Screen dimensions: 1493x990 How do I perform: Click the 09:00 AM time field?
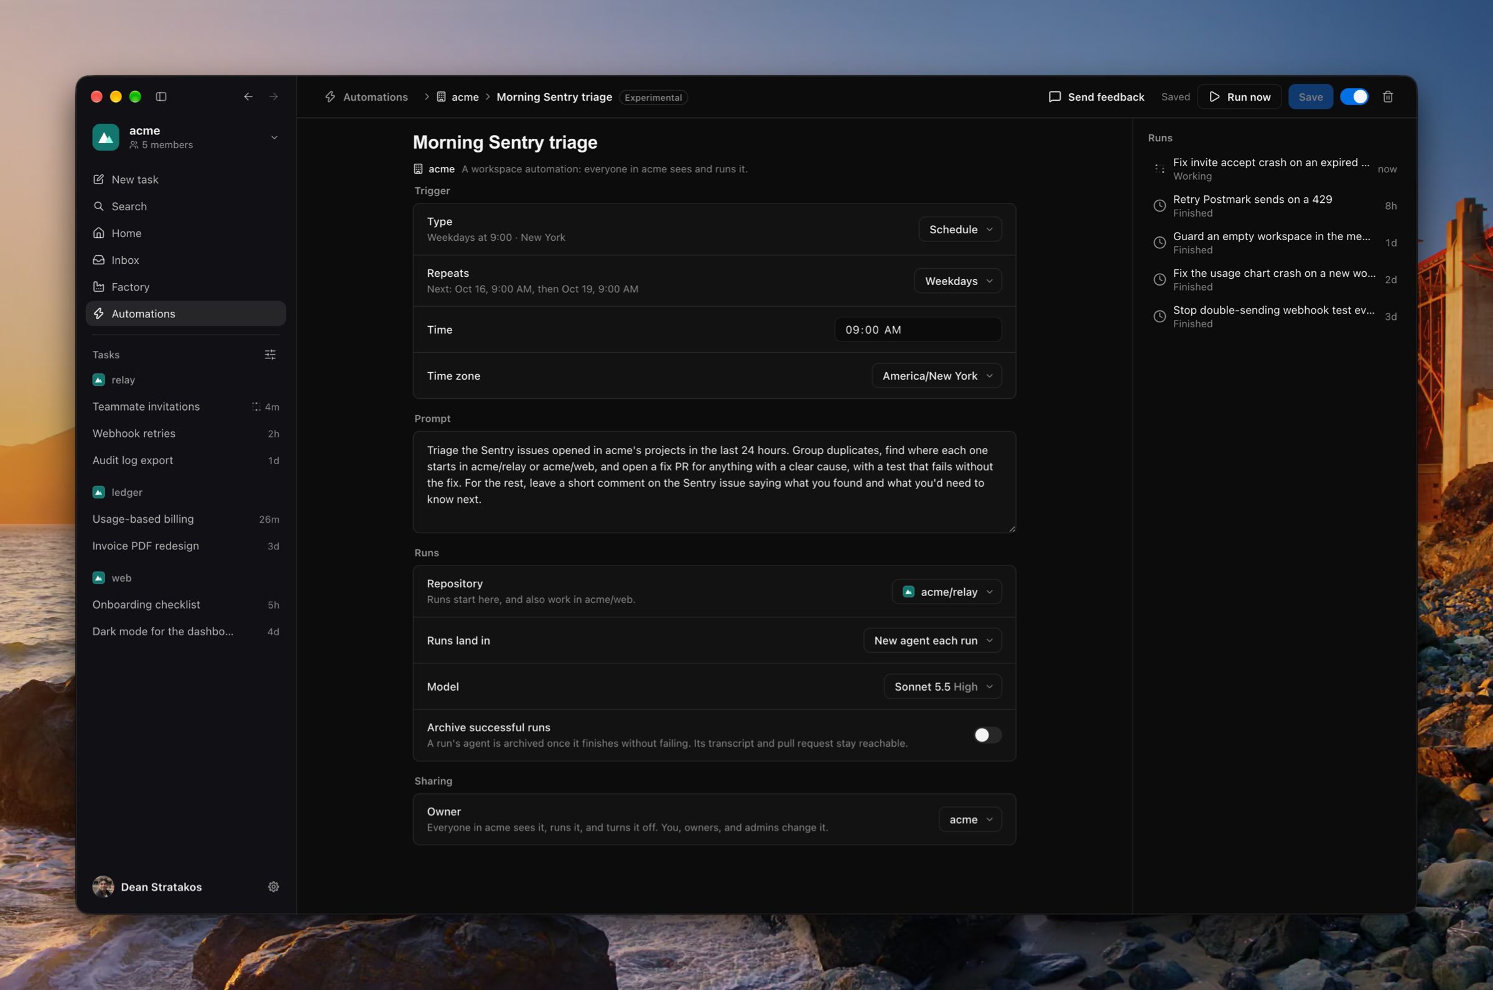(x=918, y=330)
